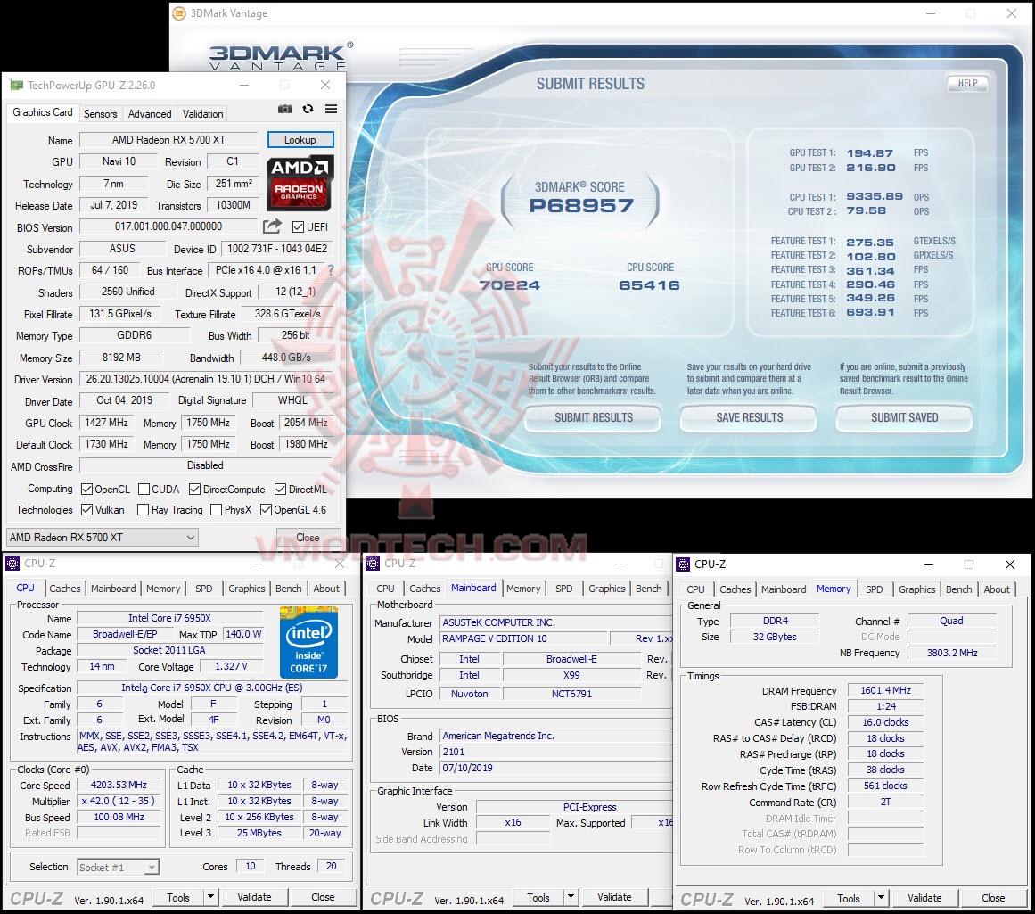Click Validate in the left CPU-Z window

[254, 897]
